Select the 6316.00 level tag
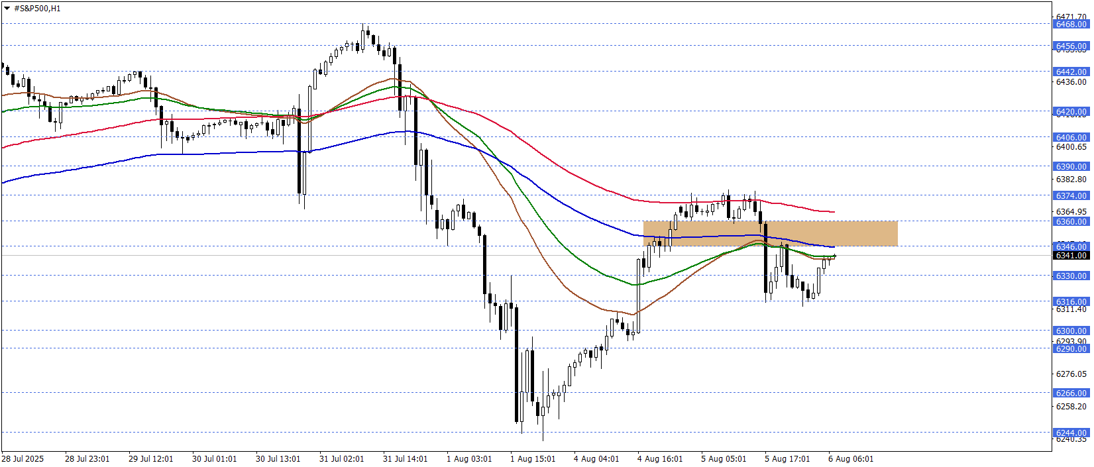The image size is (1094, 467). [1071, 302]
